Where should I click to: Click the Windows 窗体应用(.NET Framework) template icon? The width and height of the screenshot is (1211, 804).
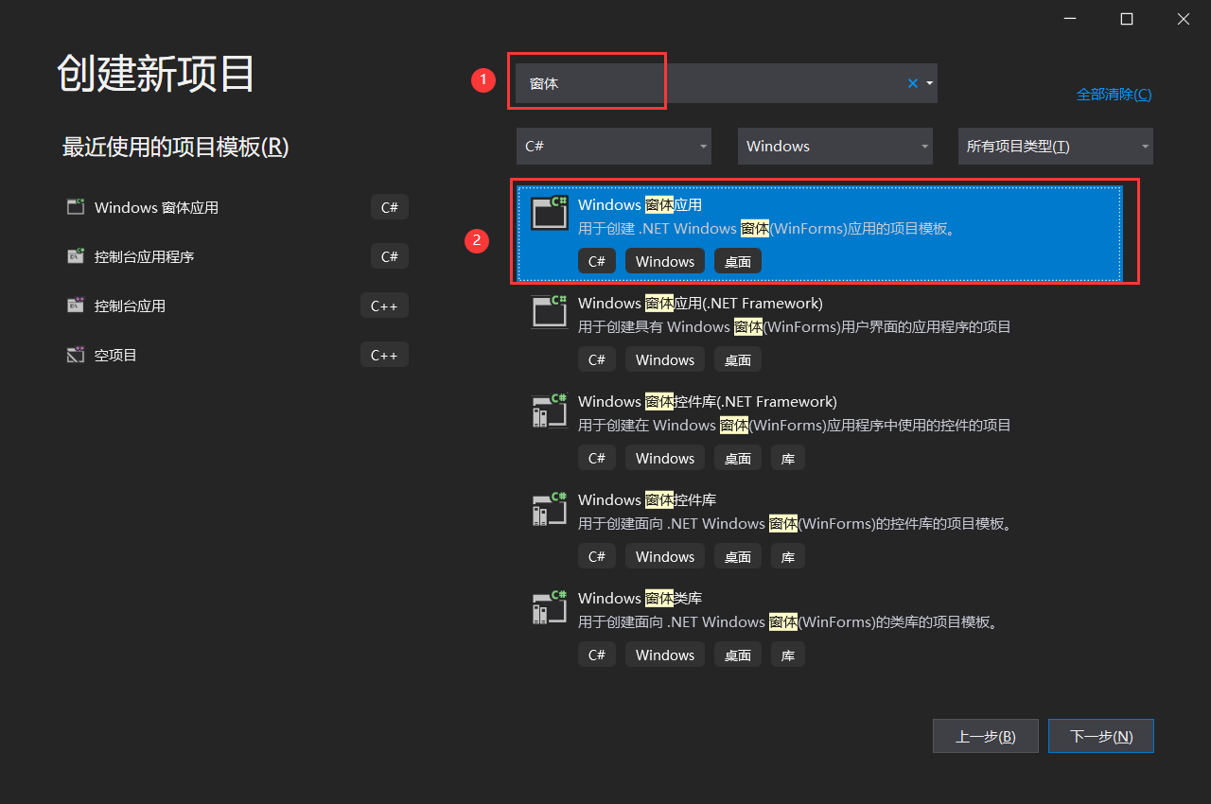[x=549, y=312]
